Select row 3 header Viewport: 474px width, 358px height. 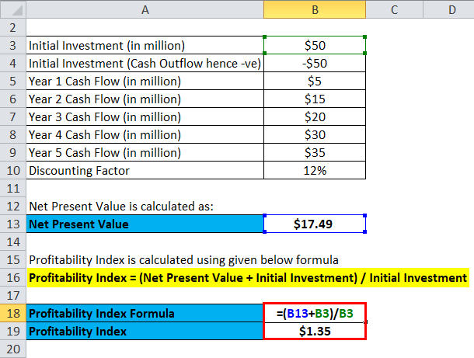pos(13,45)
